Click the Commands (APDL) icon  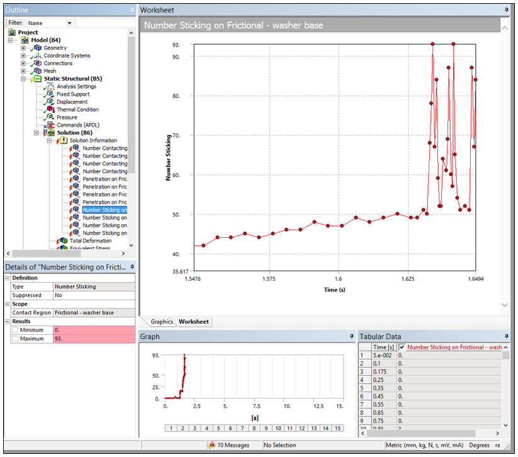[x=50, y=125]
